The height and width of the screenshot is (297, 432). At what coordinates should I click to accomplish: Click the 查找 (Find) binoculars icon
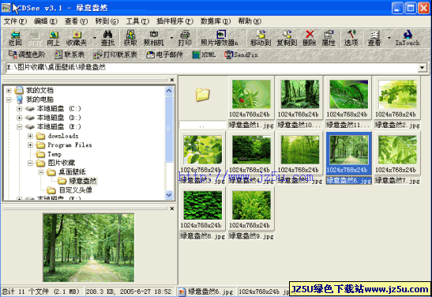(x=107, y=38)
